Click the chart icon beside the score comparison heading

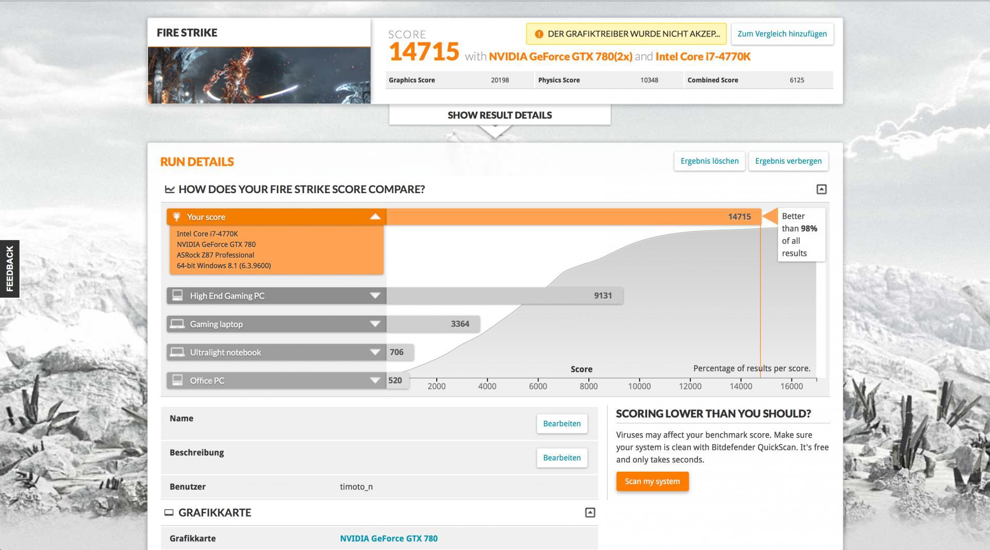click(170, 189)
